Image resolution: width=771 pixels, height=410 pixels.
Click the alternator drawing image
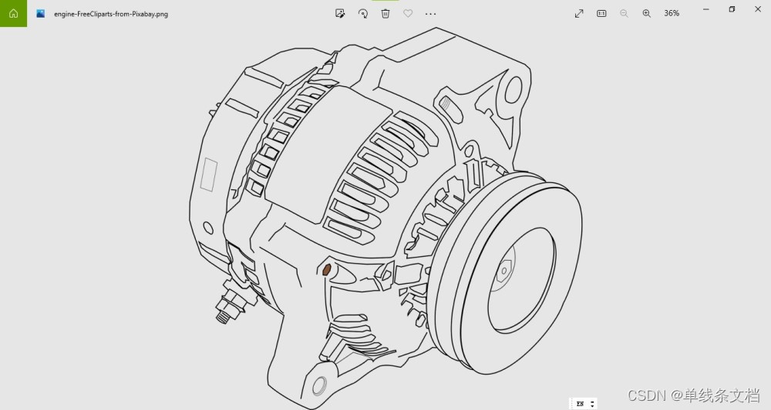pos(385,218)
